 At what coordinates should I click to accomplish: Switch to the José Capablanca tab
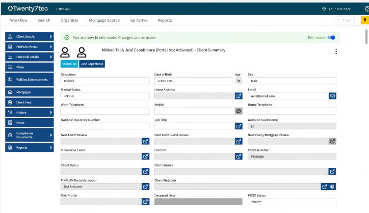coord(92,64)
